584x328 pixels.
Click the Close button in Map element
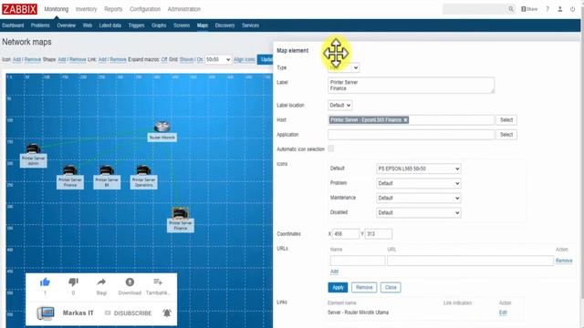(x=391, y=288)
